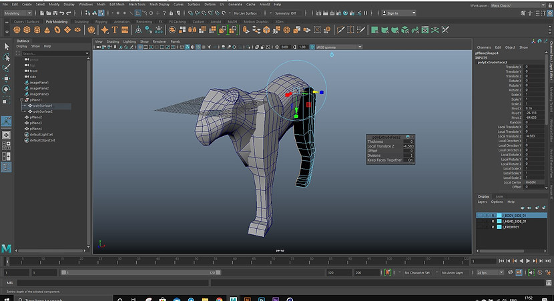
Task: Select polySurface2 in the Outliner
Action: coord(43,111)
